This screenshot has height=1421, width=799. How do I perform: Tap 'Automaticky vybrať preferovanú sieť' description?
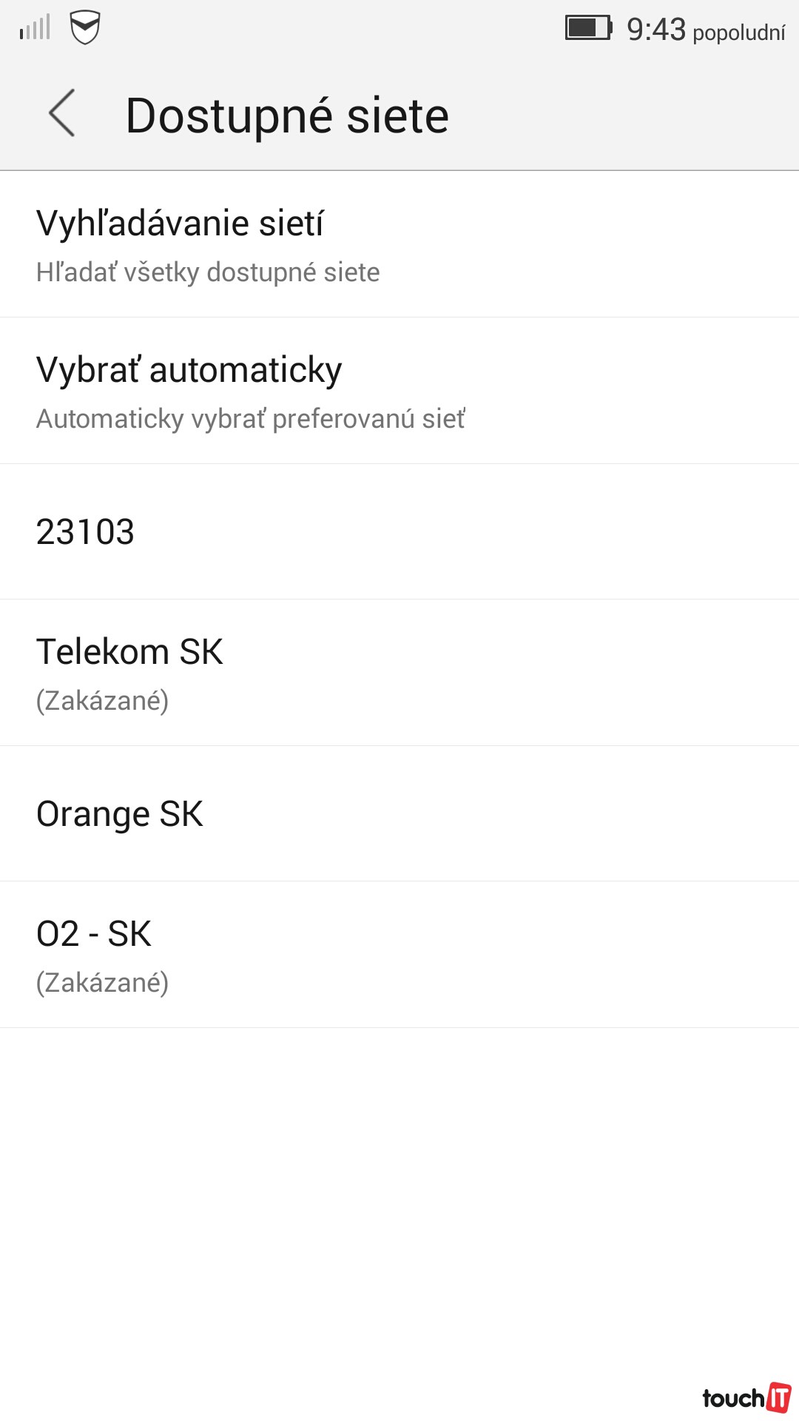251,419
